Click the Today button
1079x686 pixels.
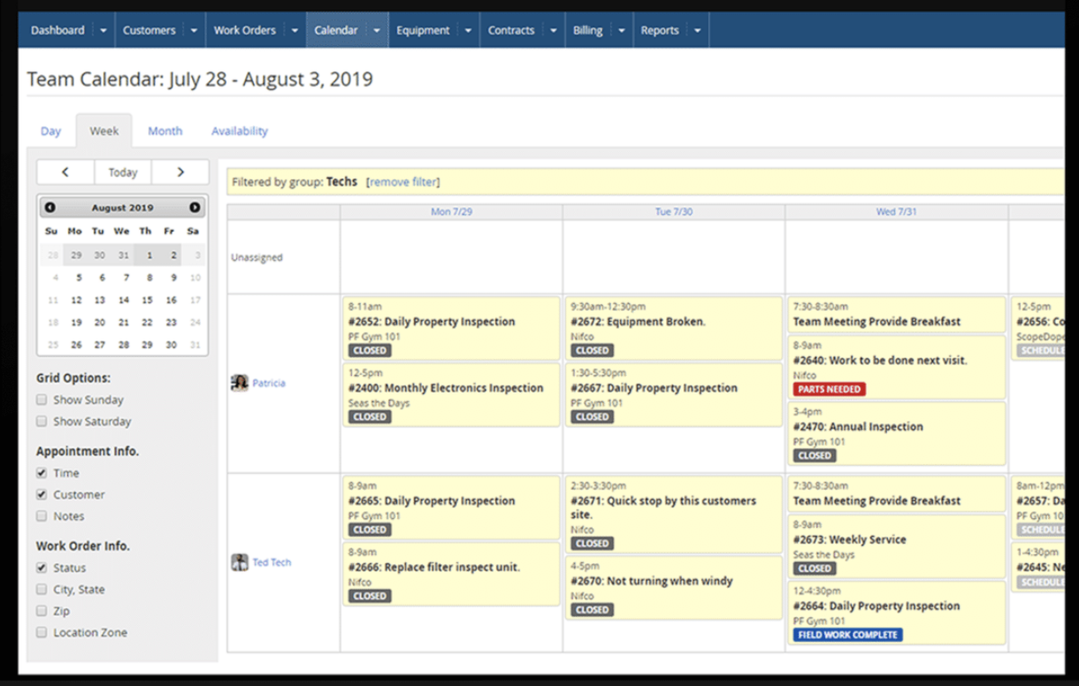122,171
